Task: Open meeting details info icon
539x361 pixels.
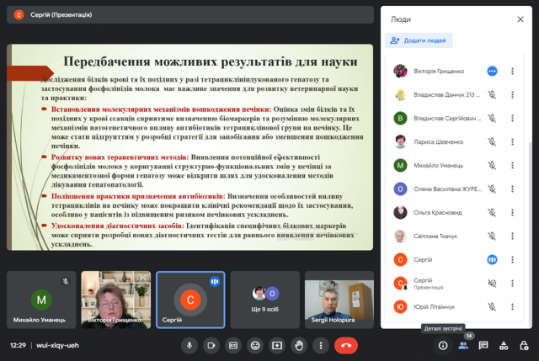Action: [443, 346]
